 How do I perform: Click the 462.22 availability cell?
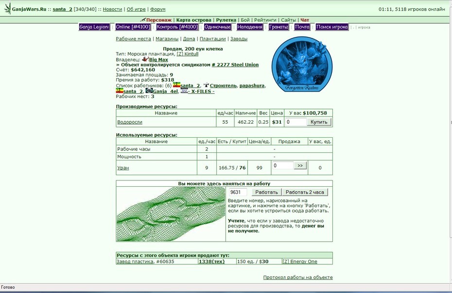point(245,122)
